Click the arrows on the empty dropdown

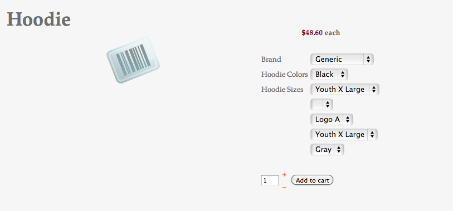click(x=328, y=105)
